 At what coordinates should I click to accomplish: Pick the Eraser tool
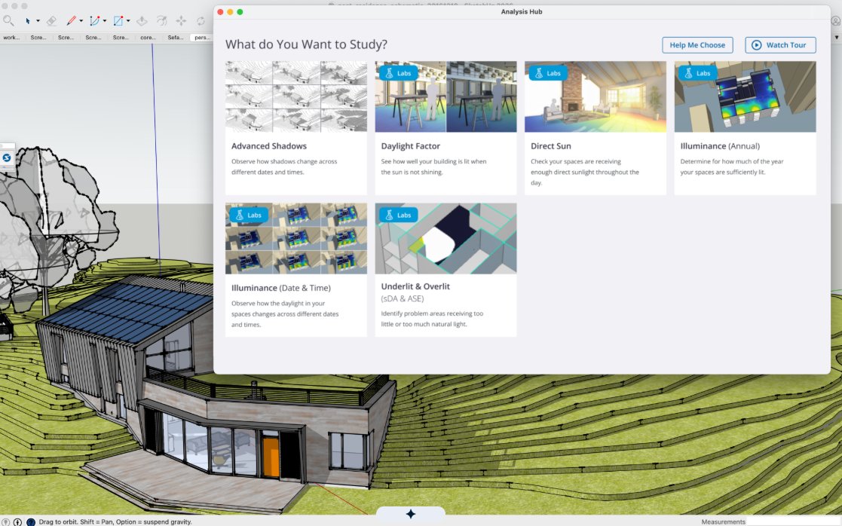point(51,21)
